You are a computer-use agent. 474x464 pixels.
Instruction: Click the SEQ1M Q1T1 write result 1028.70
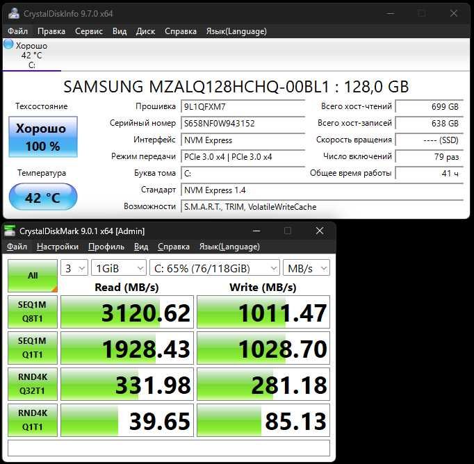pyautogui.click(x=263, y=348)
